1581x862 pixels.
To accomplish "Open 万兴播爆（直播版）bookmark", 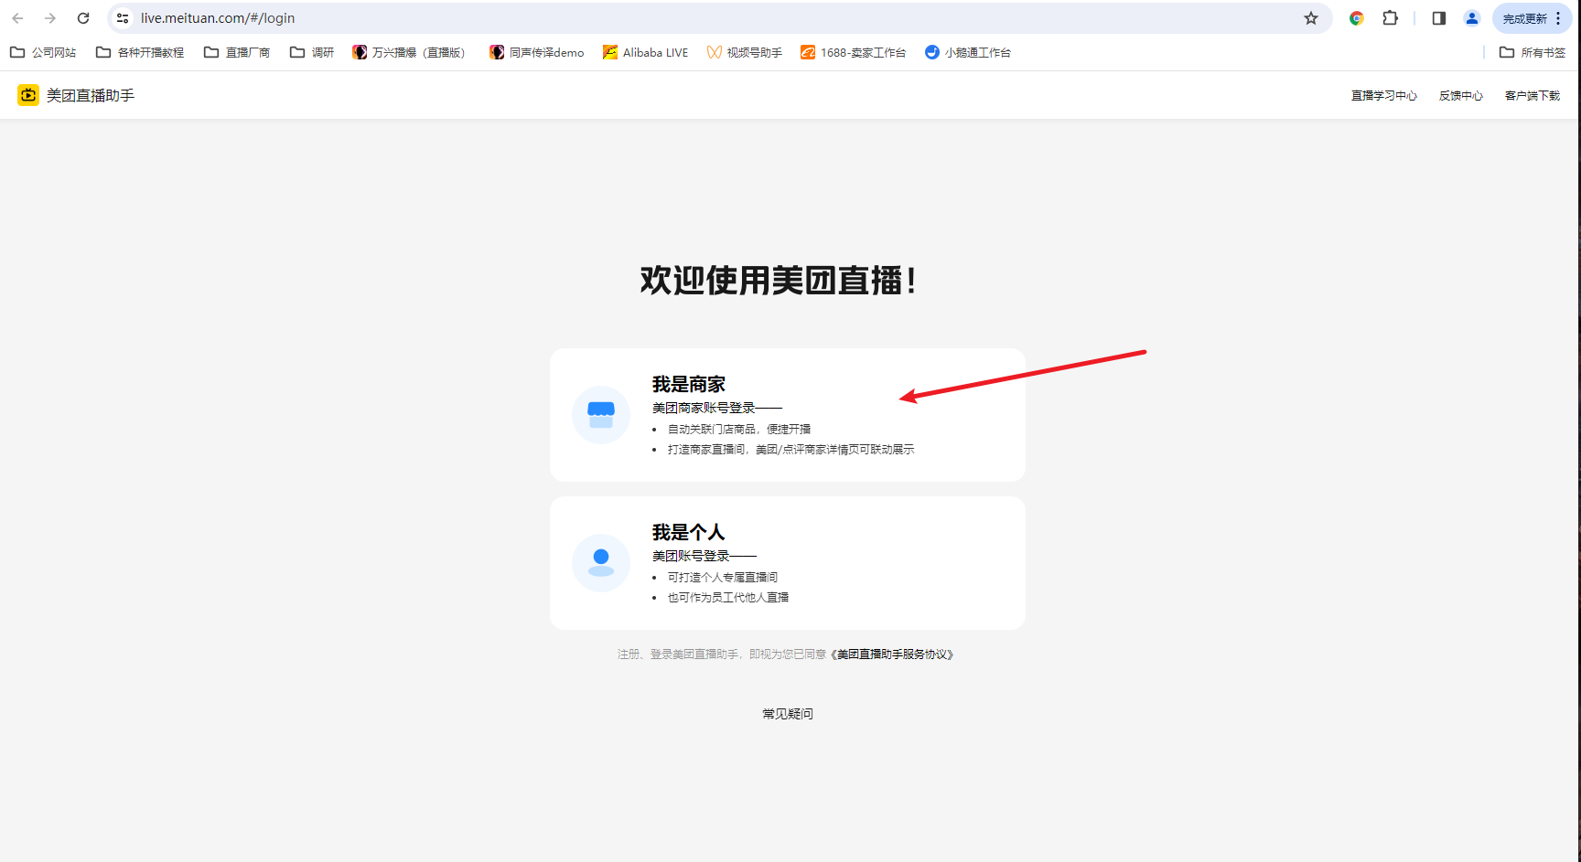I will pyautogui.click(x=409, y=53).
